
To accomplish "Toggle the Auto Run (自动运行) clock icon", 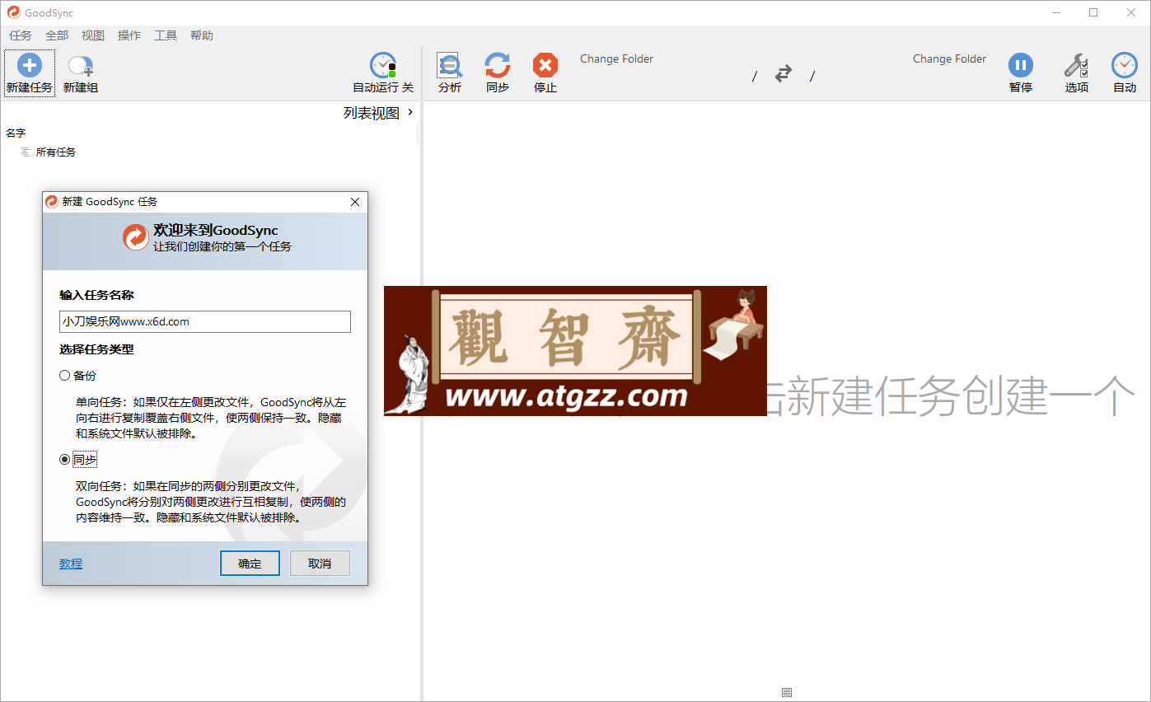I will click(383, 65).
